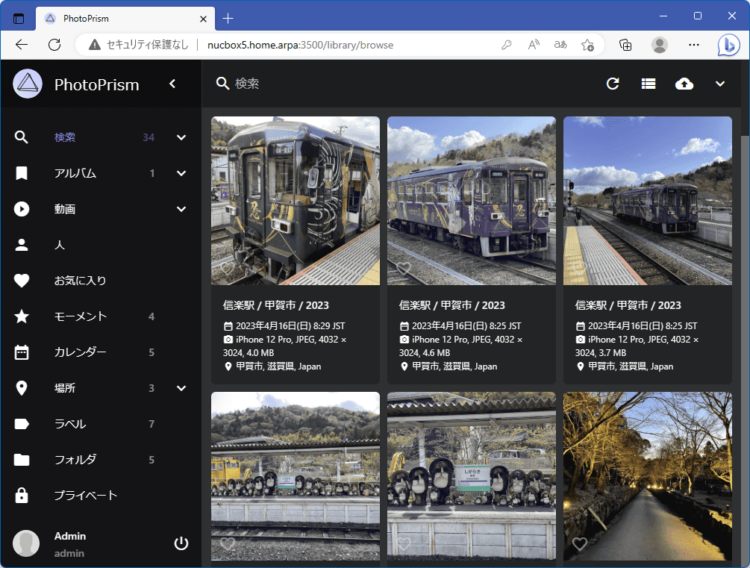Open the tab actions menu icon
Screen dimensions: 750x568
(x=18, y=19)
